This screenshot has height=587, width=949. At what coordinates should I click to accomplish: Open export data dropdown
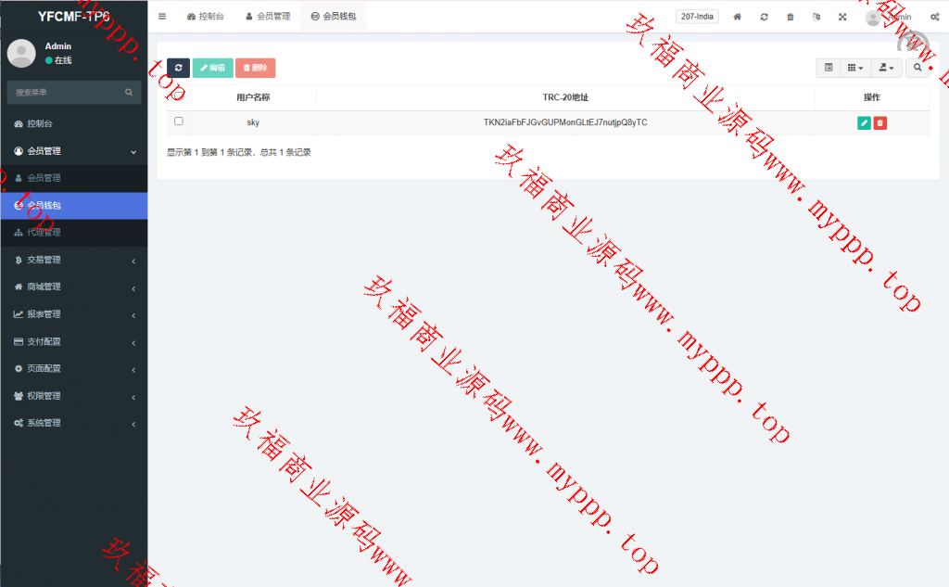[x=886, y=68]
